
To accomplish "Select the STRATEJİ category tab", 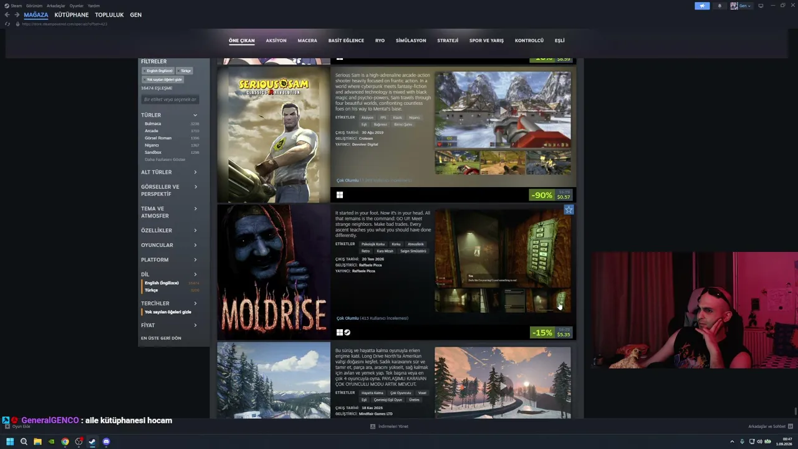I will tap(448, 41).
